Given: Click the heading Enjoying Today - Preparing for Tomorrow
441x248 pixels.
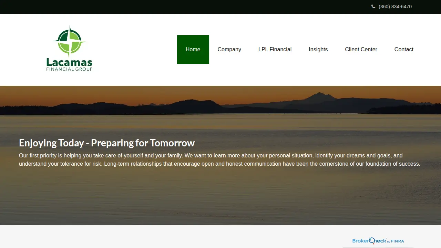Looking at the screenshot, I should 107,143.
